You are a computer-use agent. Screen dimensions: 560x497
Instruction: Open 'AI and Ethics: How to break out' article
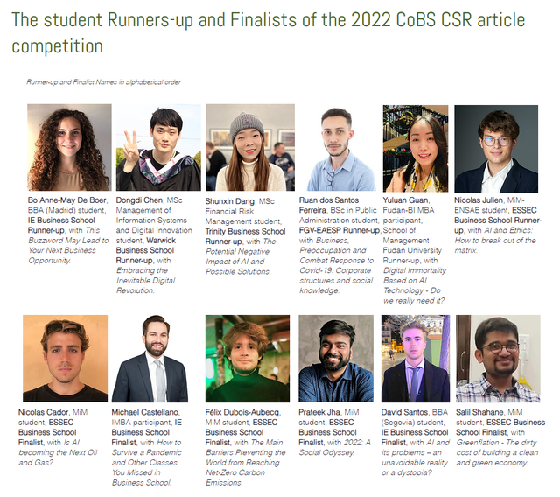[x=495, y=241]
